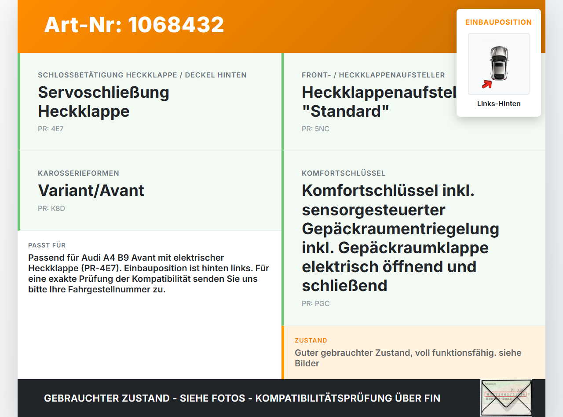Select the Servoschließung Heckklappe heading
This screenshot has width=563, height=417.
pyautogui.click(x=104, y=102)
